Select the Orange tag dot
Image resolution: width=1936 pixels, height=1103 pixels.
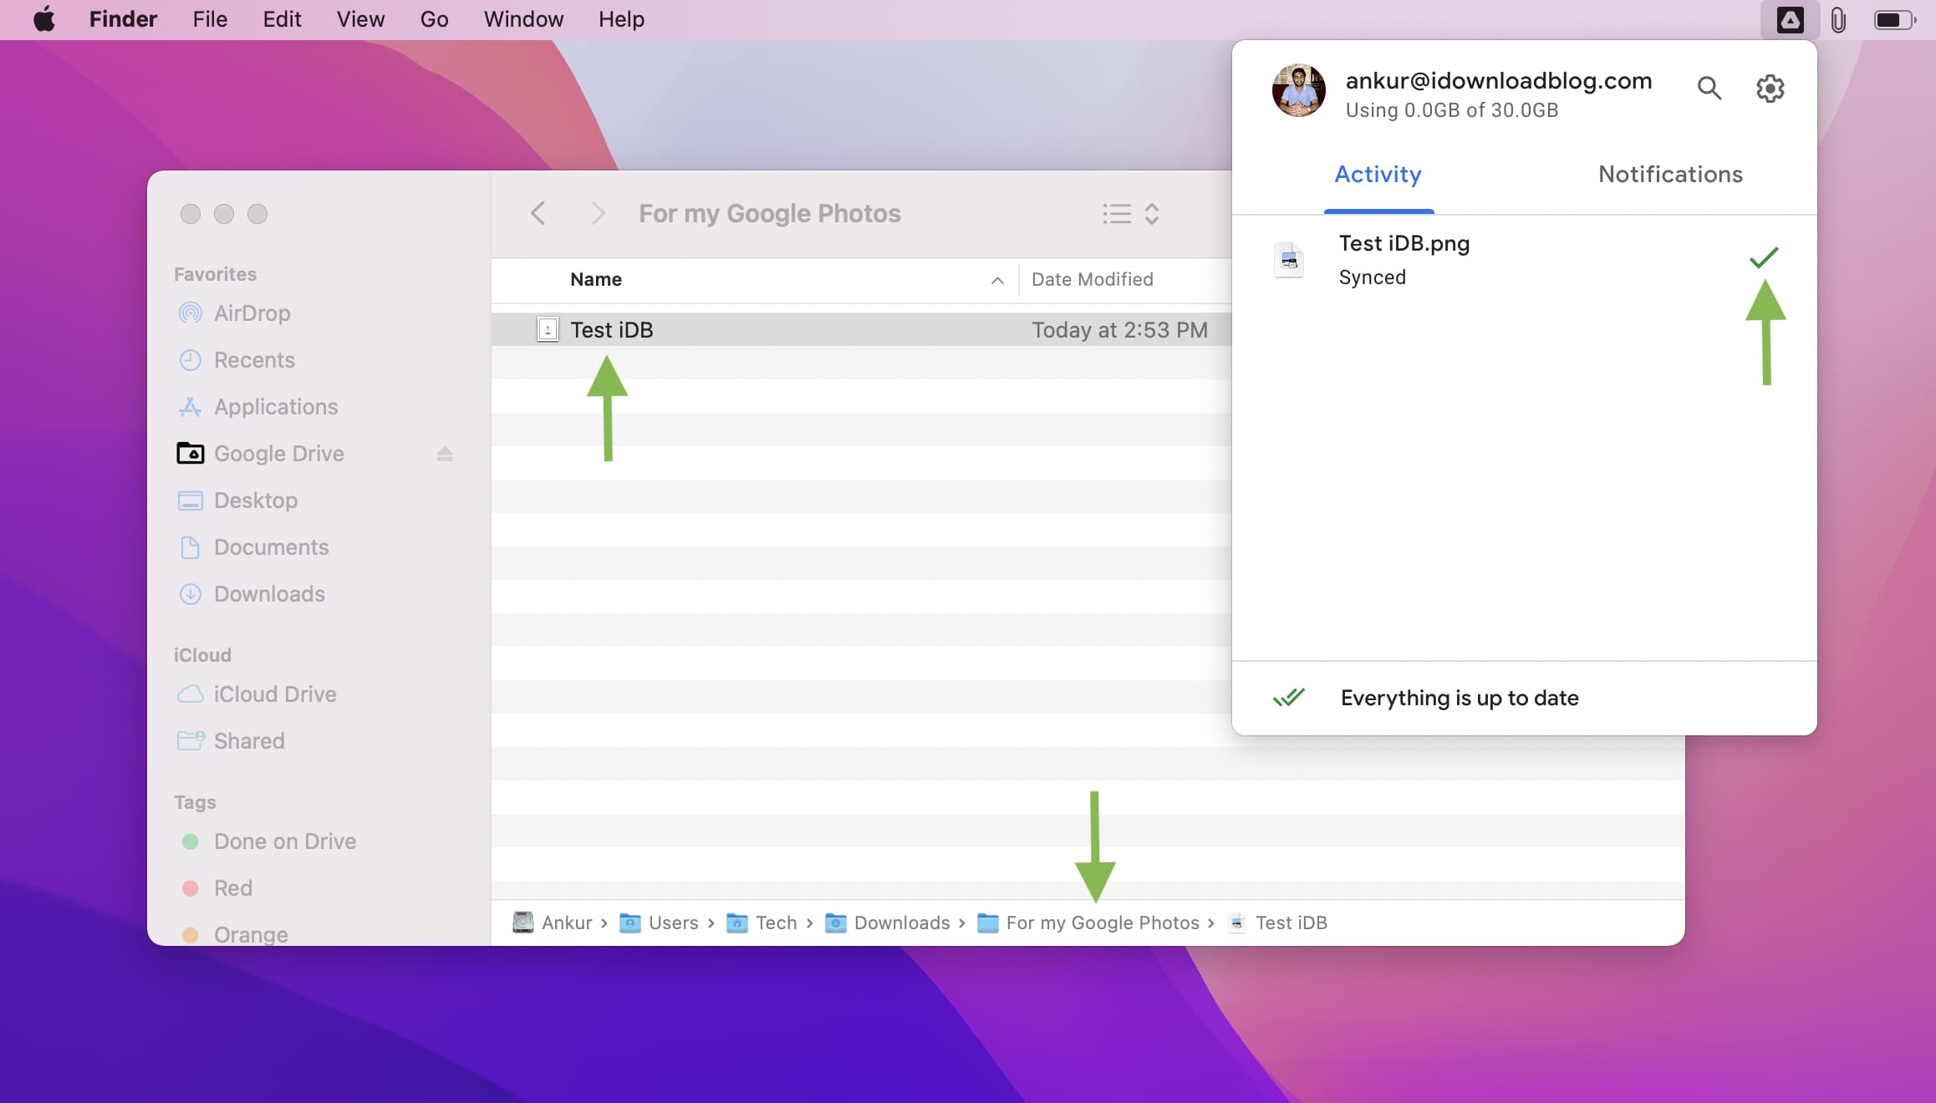[x=191, y=935]
